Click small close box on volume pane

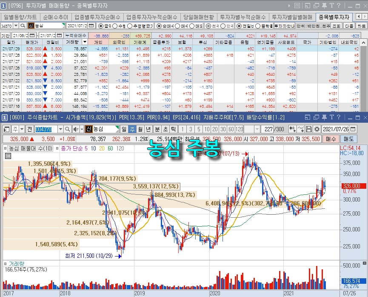(365, 263)
